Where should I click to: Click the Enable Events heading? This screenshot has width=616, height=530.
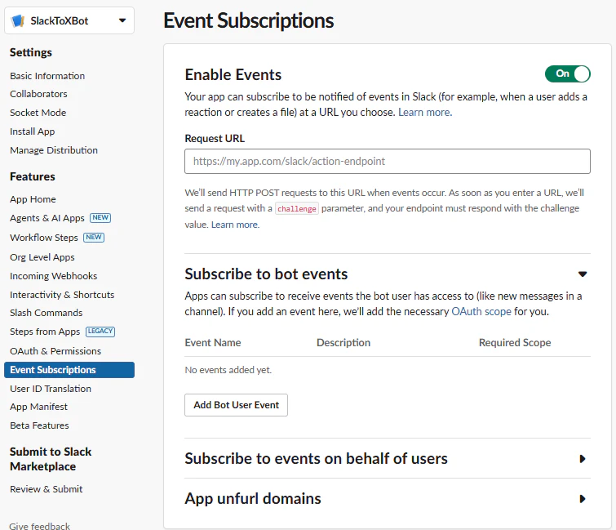tap(233, 74)
